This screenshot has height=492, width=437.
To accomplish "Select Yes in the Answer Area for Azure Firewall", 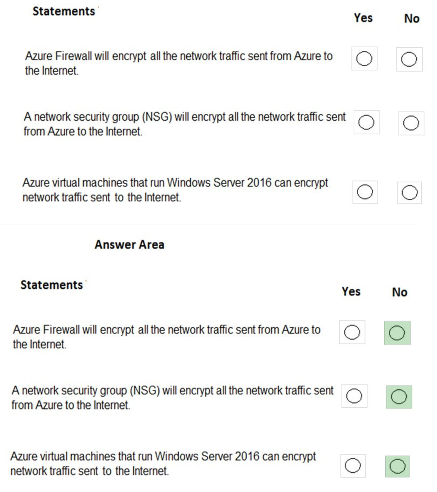I will (353, 332).
